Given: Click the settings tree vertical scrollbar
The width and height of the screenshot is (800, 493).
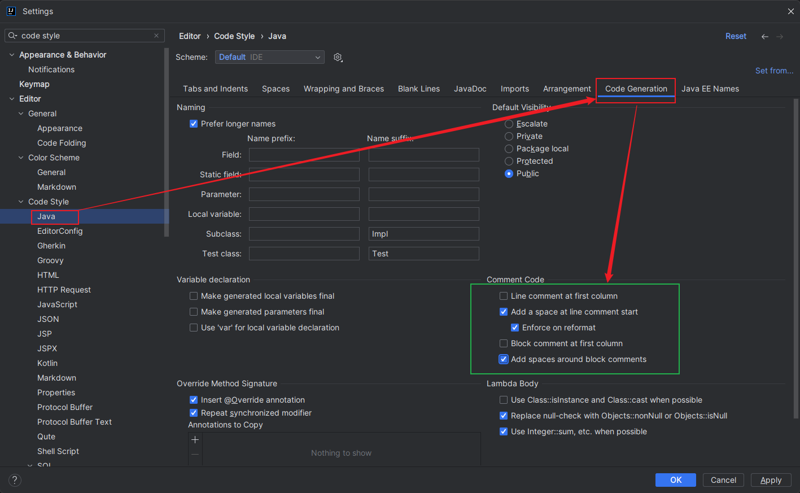Looking at the screenshot, I should (166, 141).
